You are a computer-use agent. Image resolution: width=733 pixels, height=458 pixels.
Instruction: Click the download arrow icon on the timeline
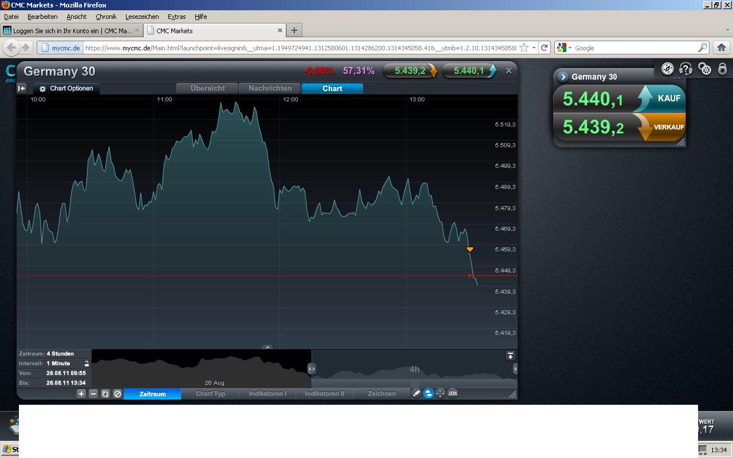click(x=510, y=356)
